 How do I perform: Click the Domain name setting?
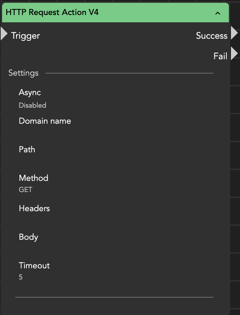click(x=45, y=121)
